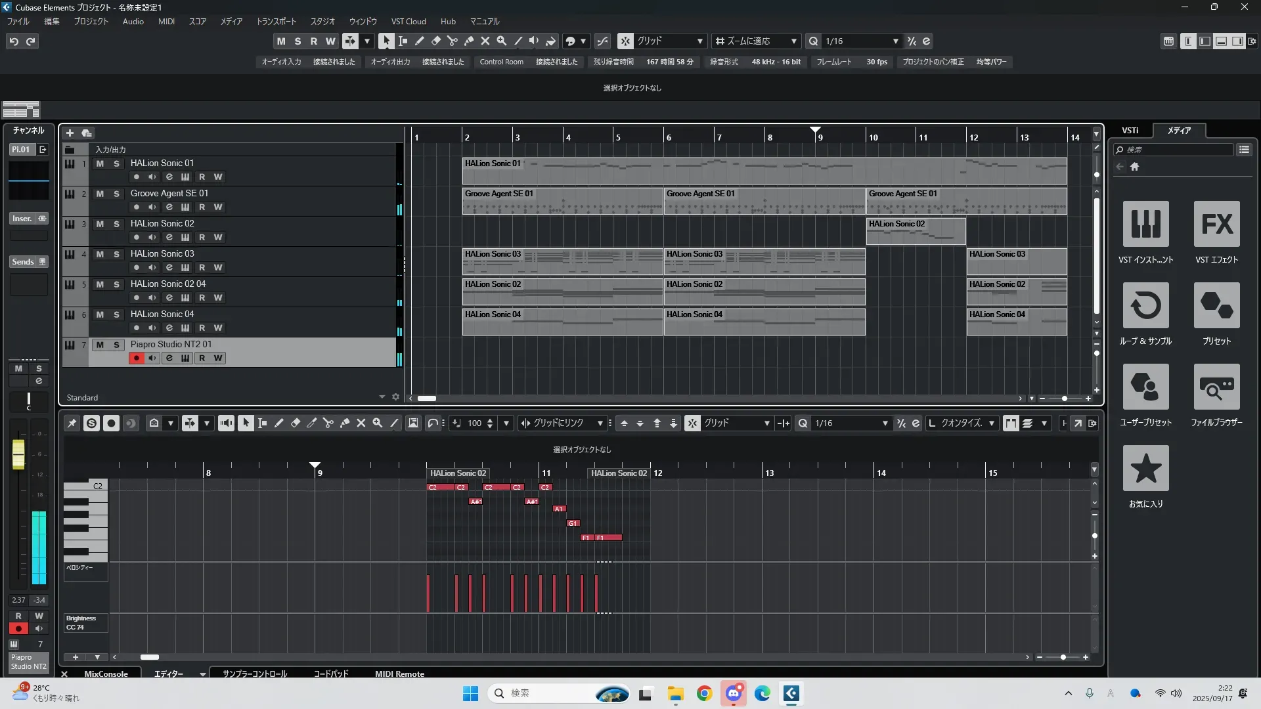
Task: Open the MIDI menu
Action: [x=166, y=22]
